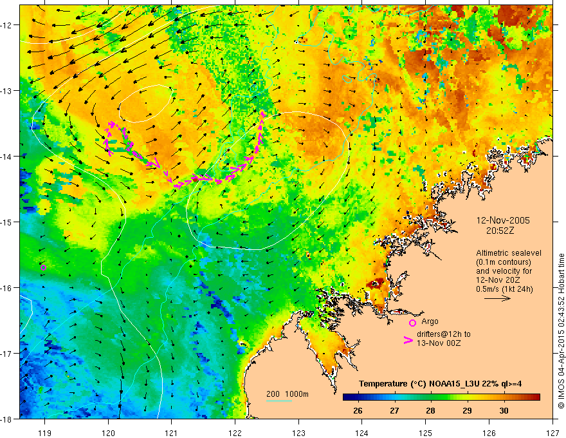Click the color bar tick label 26
The image size is (566, 438).
click(358, 411)
